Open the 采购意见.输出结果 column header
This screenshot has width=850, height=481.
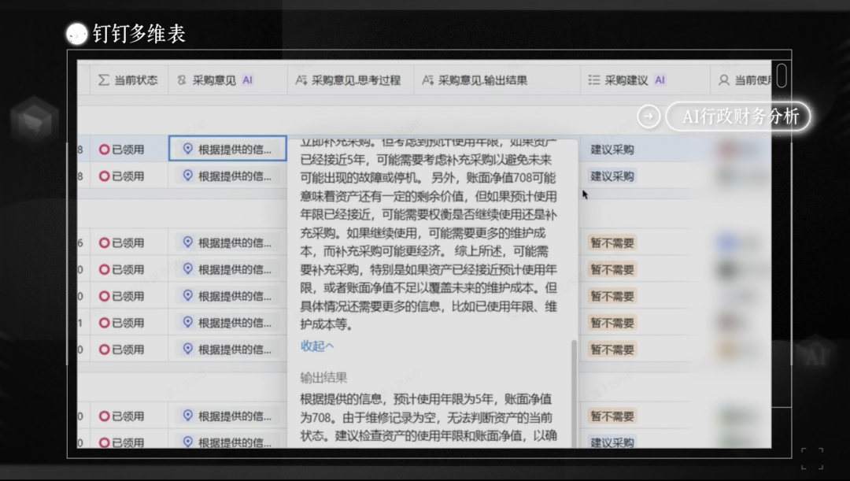tap(497, 80)
